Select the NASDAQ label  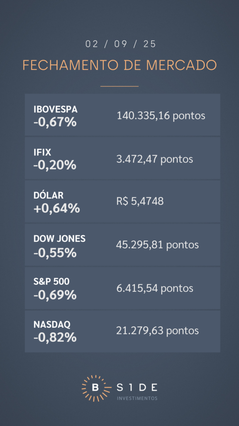pyautogui.click(x=52, y=324)
